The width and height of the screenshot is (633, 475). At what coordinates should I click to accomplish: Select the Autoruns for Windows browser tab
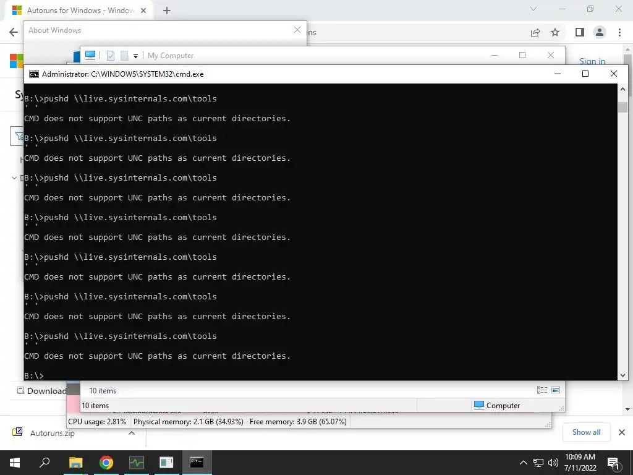point(79,11)
